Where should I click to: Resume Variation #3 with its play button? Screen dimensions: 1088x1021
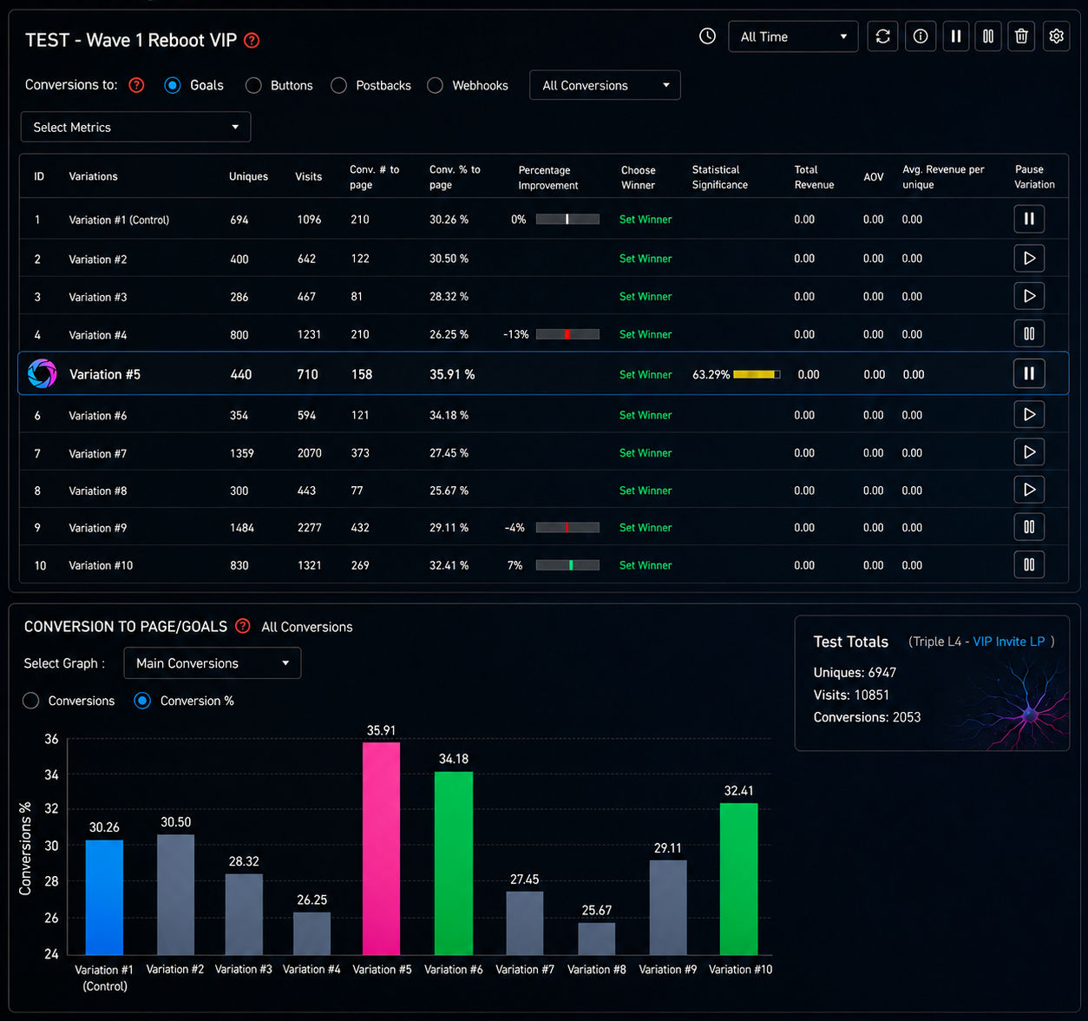point(1029,296)
